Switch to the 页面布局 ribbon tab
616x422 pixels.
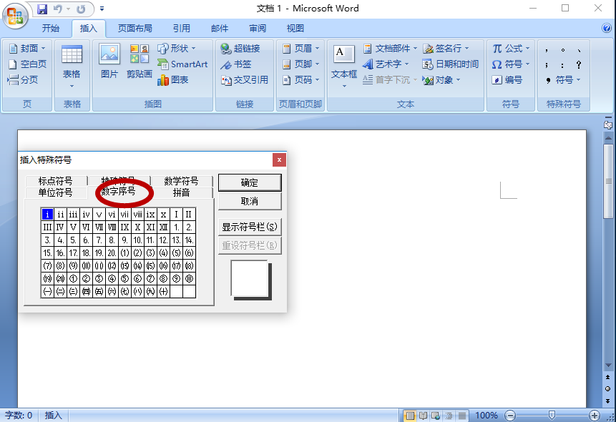coord(135,29)
